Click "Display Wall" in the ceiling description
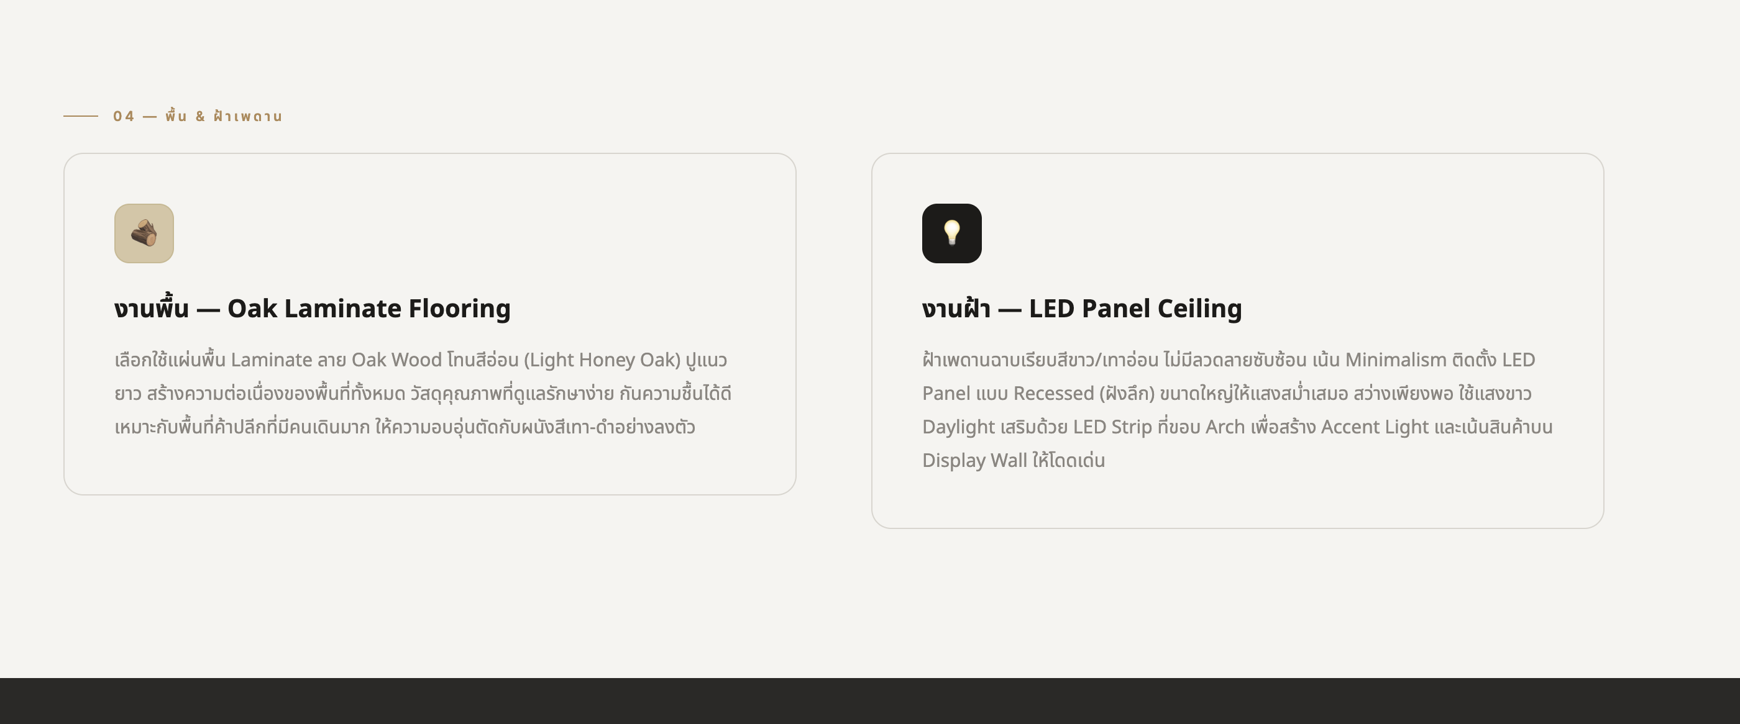The width and height of the screenshot is (1740, 724). (x=974, y=461)
